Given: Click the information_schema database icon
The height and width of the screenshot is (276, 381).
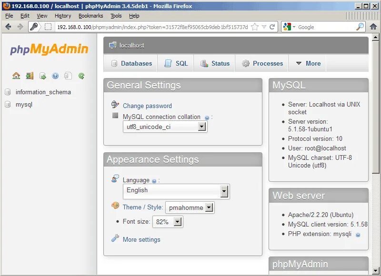Looking at the screenshot, I should (x=8, y=92).
